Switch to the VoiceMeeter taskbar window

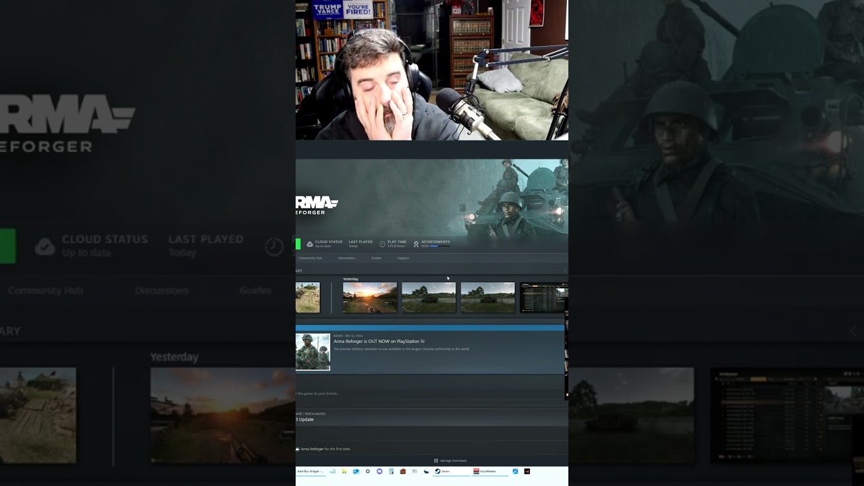pyautogui.click(x=489, y=471)
